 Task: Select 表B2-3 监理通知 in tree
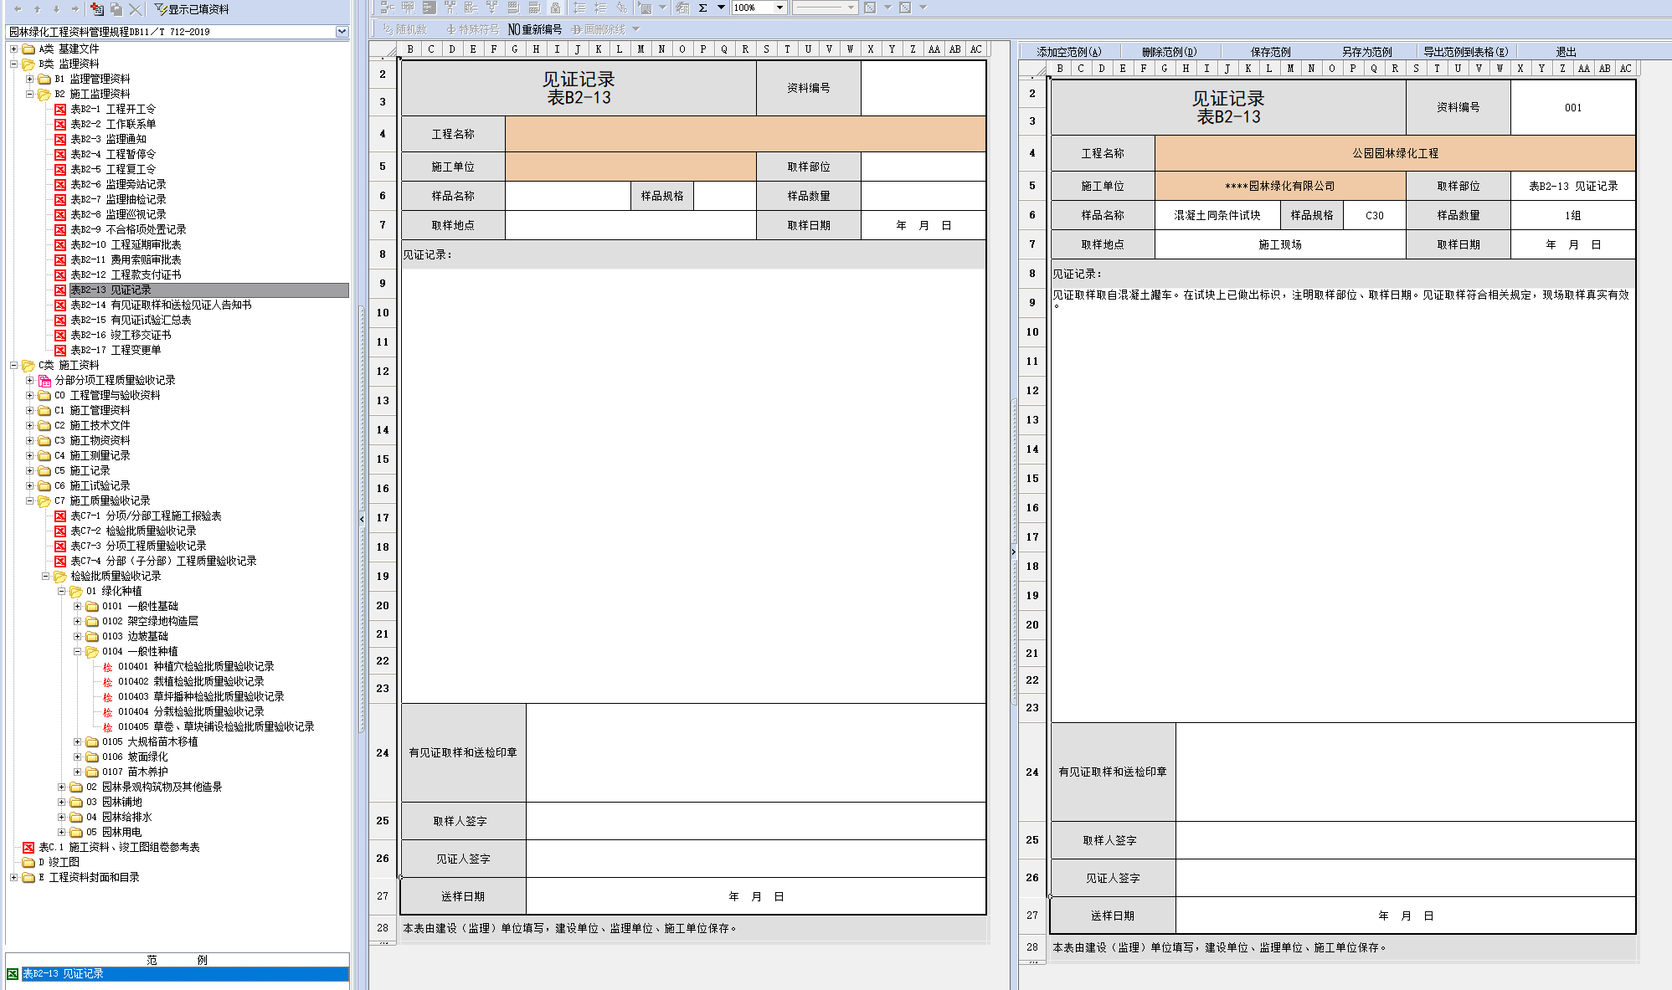108,139
